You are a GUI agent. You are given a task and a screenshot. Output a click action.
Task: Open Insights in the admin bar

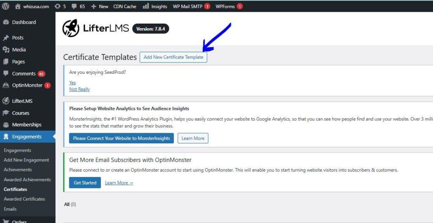[159, 6]
